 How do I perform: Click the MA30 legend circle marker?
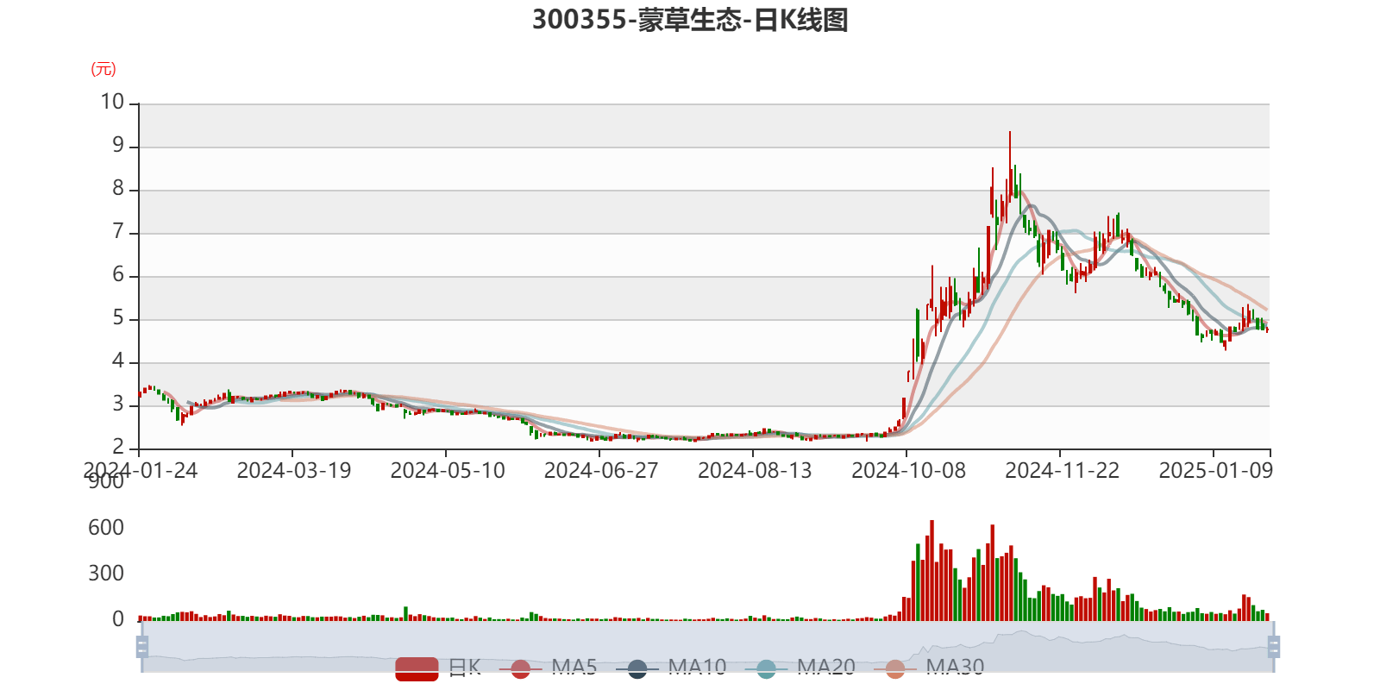[895, 668]
